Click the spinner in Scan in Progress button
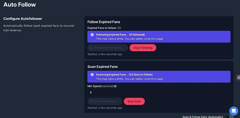This screenshot has width=240, height=118. [x=91, y=101]
